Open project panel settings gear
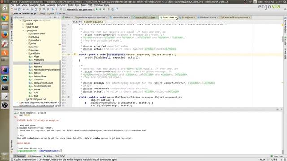 pyautogui.click(x=55, y=17)
